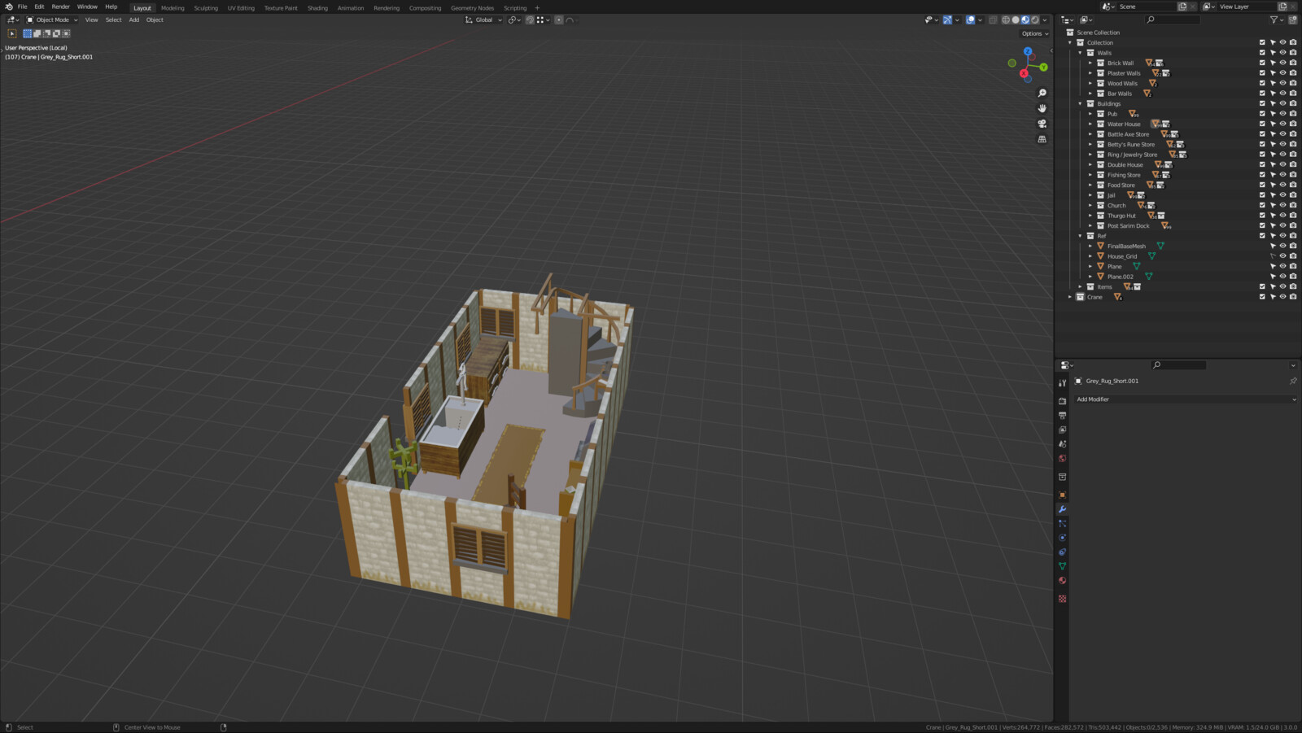Open the viewport Options dropdown

pyautogui.click(x=1035, y=33)
